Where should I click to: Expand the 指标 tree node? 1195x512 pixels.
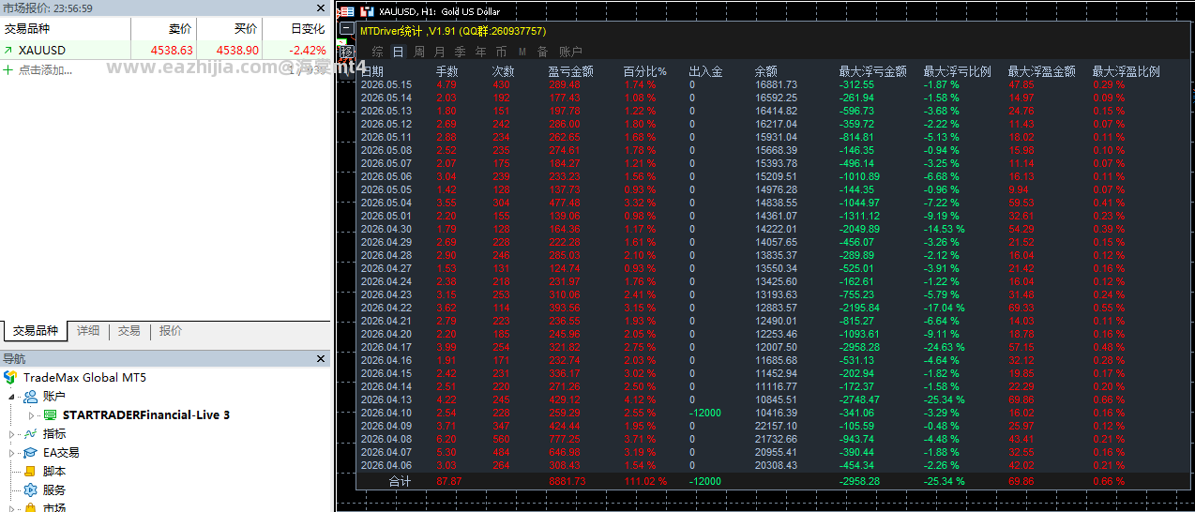click(x=12, y=433)
